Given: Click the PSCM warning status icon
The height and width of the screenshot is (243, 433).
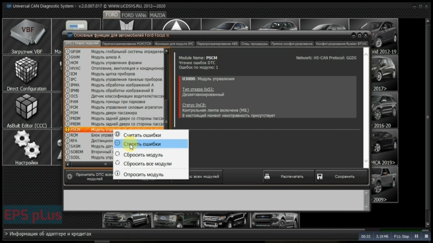Looking at the screenshot, I should pyautogui.click(x=67, y=130).
